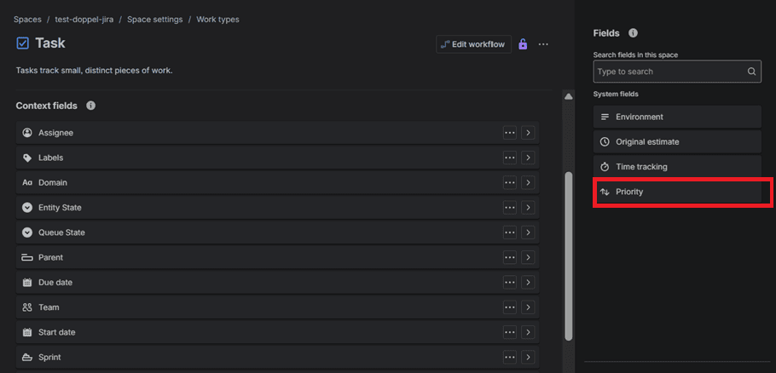Expand the Entity State field chevron
This screenshot has height=373, width=776.
[528, 208]
